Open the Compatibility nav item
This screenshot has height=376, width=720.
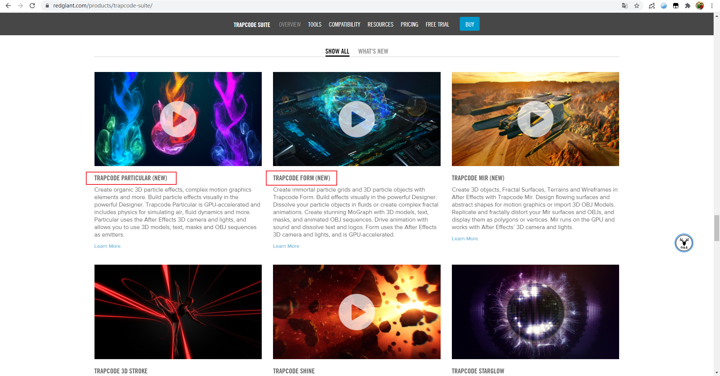click(x=345, y=24)
